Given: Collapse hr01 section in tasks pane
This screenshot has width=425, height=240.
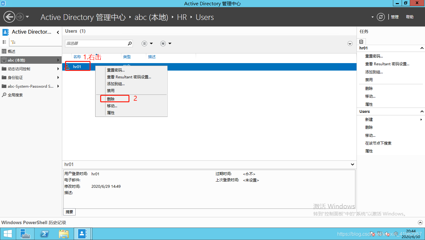Looking at the screenshot, I should coord(422,48).
